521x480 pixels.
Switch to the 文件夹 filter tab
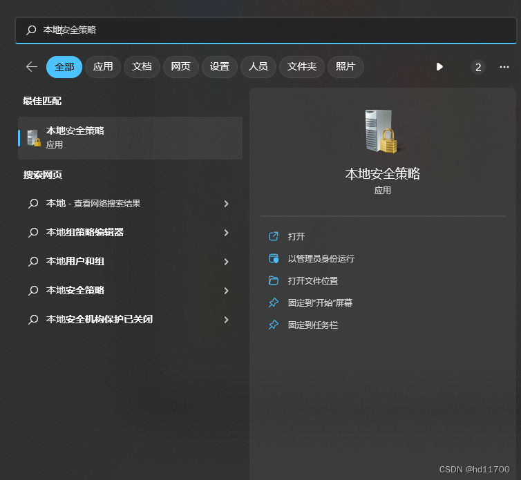(302, 67)
